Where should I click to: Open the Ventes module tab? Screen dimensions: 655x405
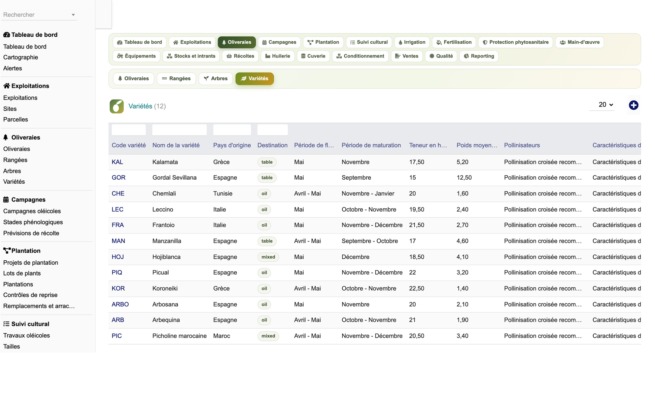coord(407,56)
